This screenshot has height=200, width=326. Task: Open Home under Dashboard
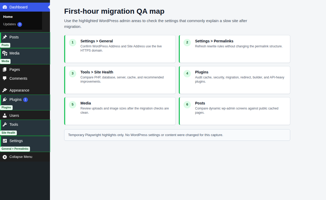(x=8, y=17)
